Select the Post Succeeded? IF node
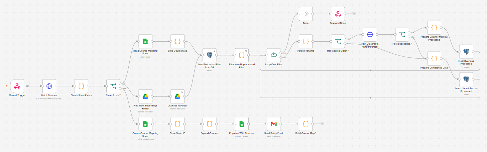Image resolution: width=487 pixels, height=152 pixels. 402,35
